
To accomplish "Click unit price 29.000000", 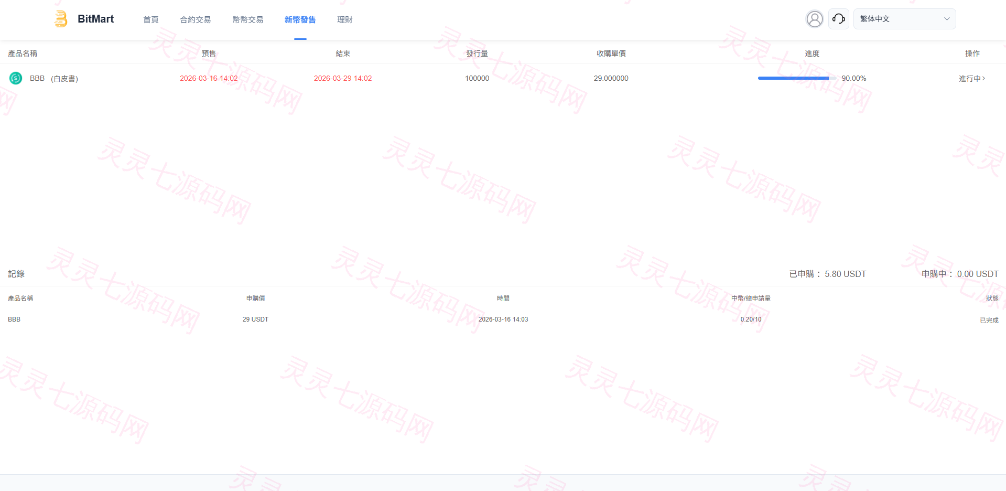I will 611,78.
